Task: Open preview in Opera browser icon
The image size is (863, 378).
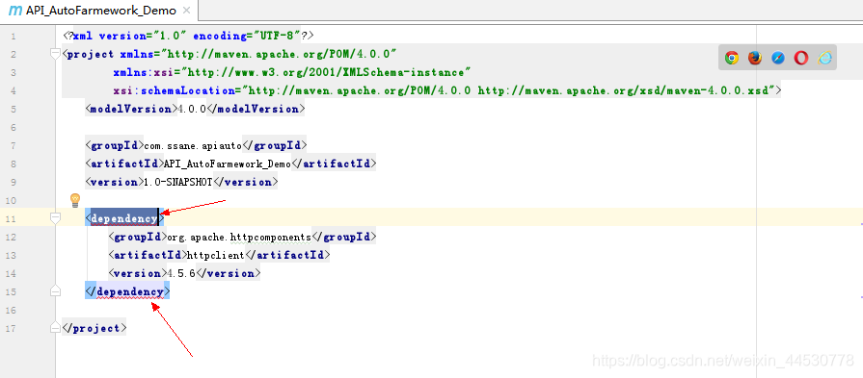Action: [x=801, y=58]
